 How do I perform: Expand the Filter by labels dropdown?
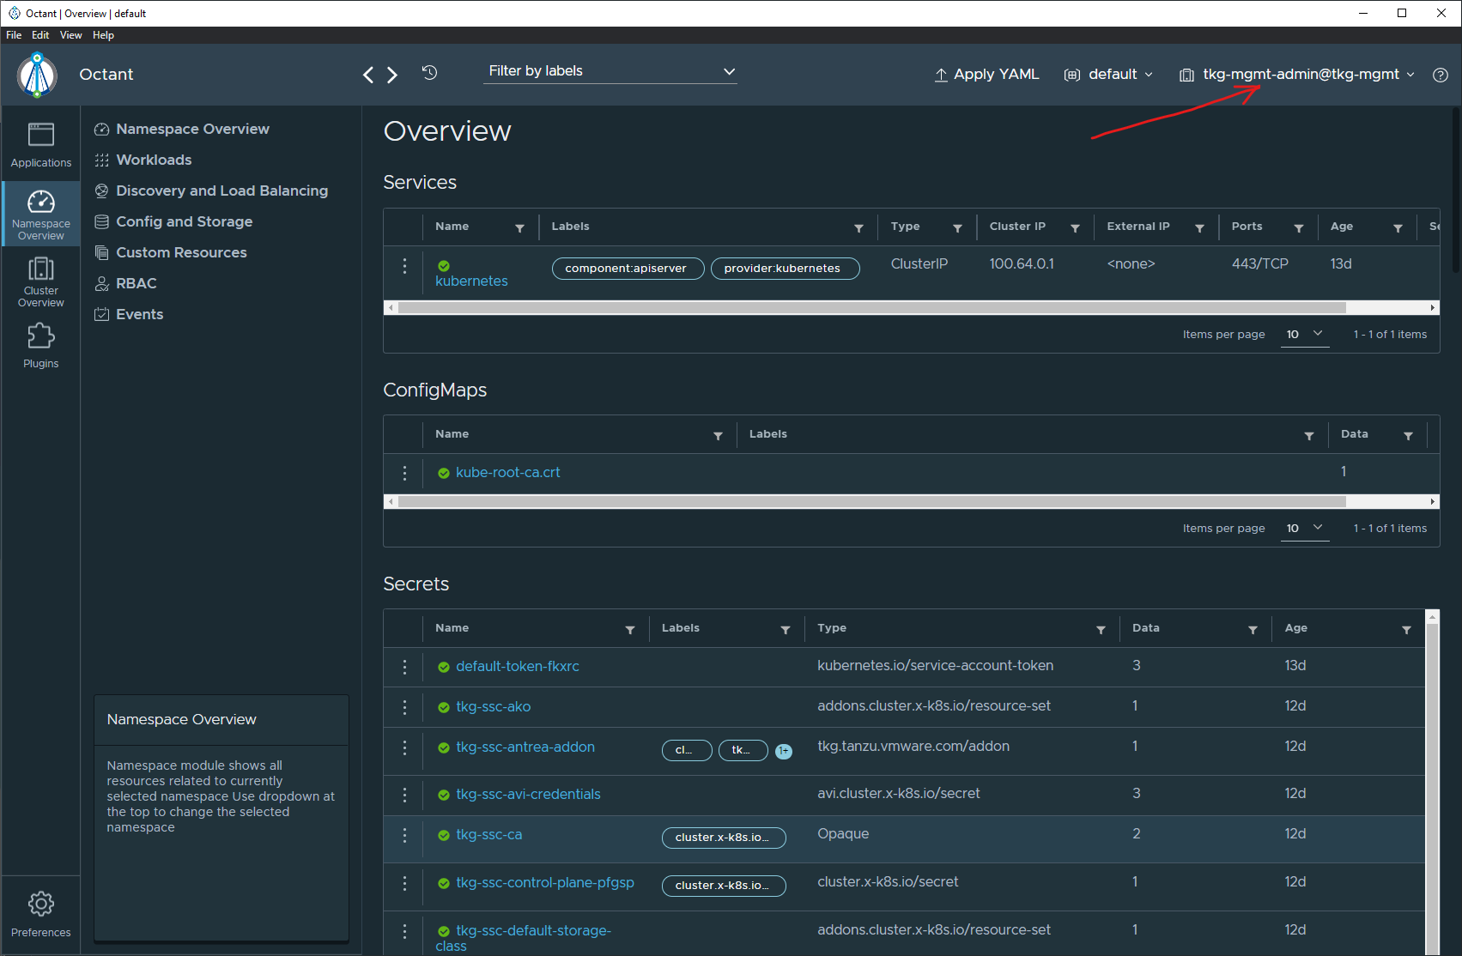click(610, 71)
